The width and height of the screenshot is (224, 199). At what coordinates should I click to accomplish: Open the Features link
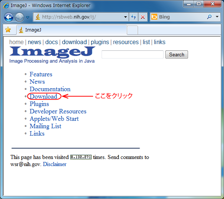pos(41,74)
